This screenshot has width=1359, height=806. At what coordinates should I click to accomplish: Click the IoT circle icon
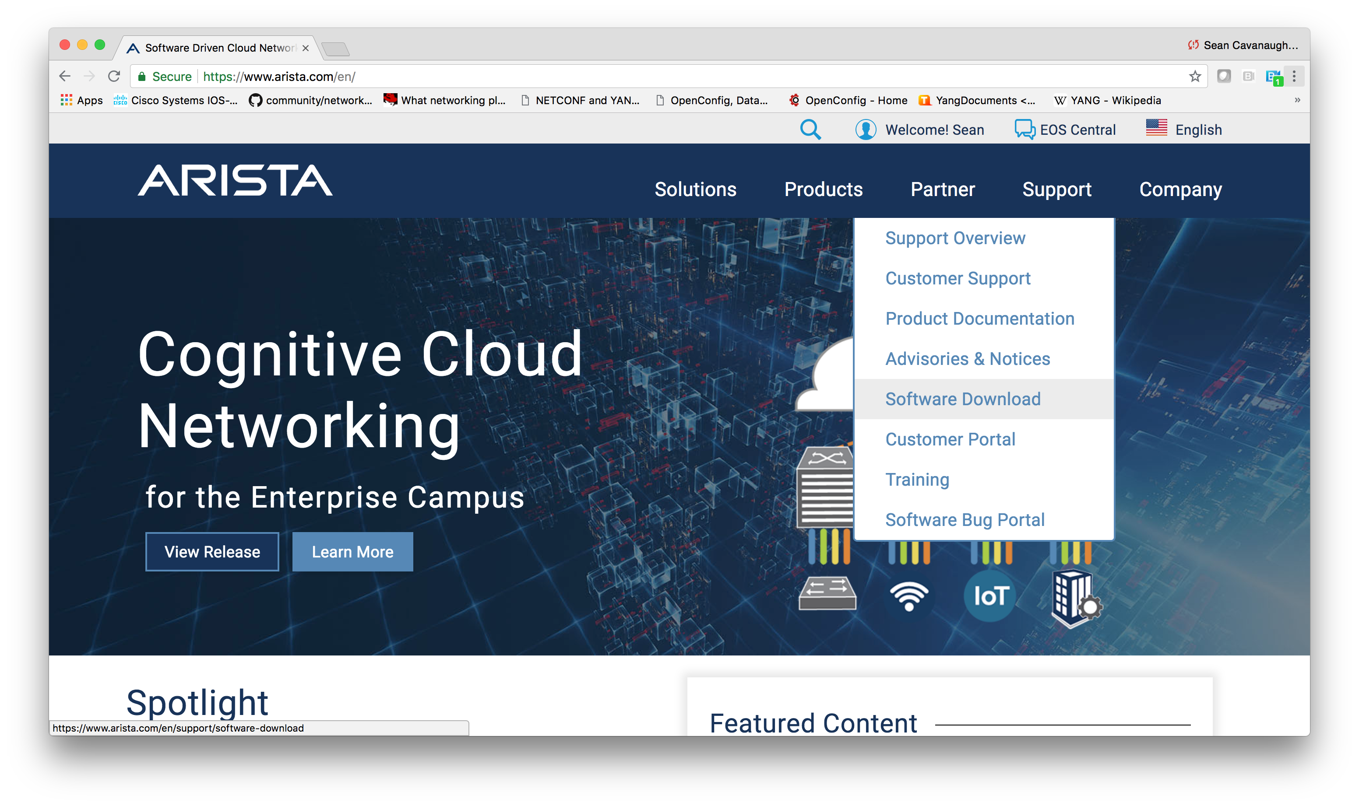[x=989, y=596]
